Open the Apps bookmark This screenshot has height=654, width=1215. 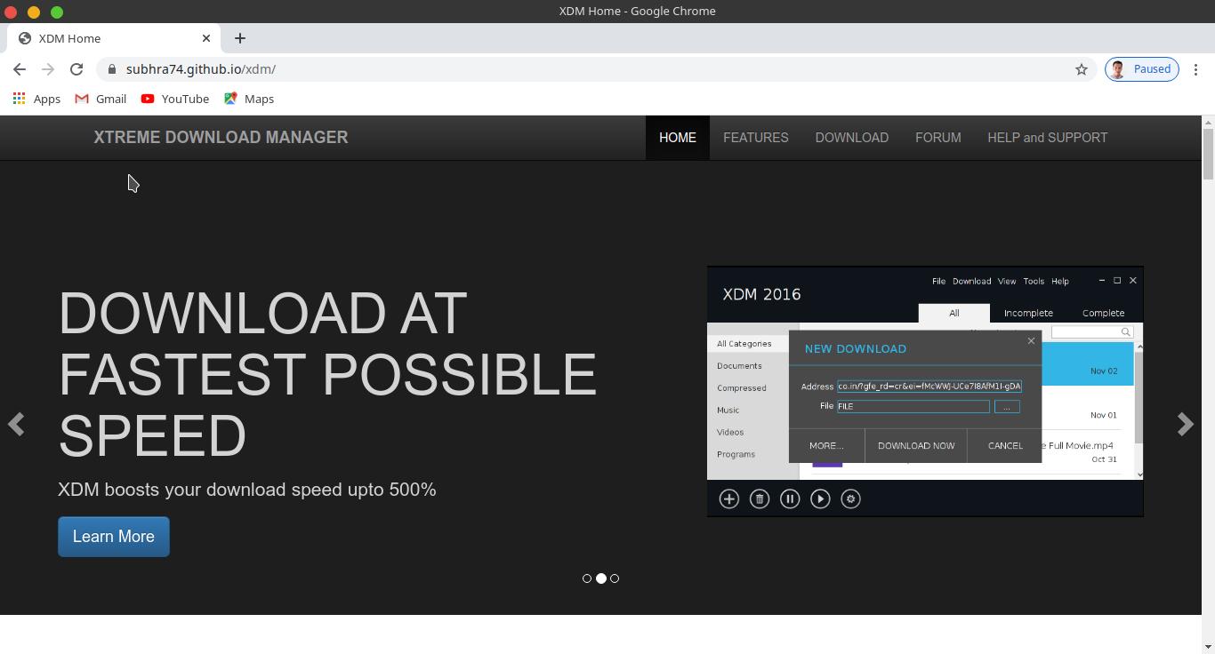pos(36,99)
